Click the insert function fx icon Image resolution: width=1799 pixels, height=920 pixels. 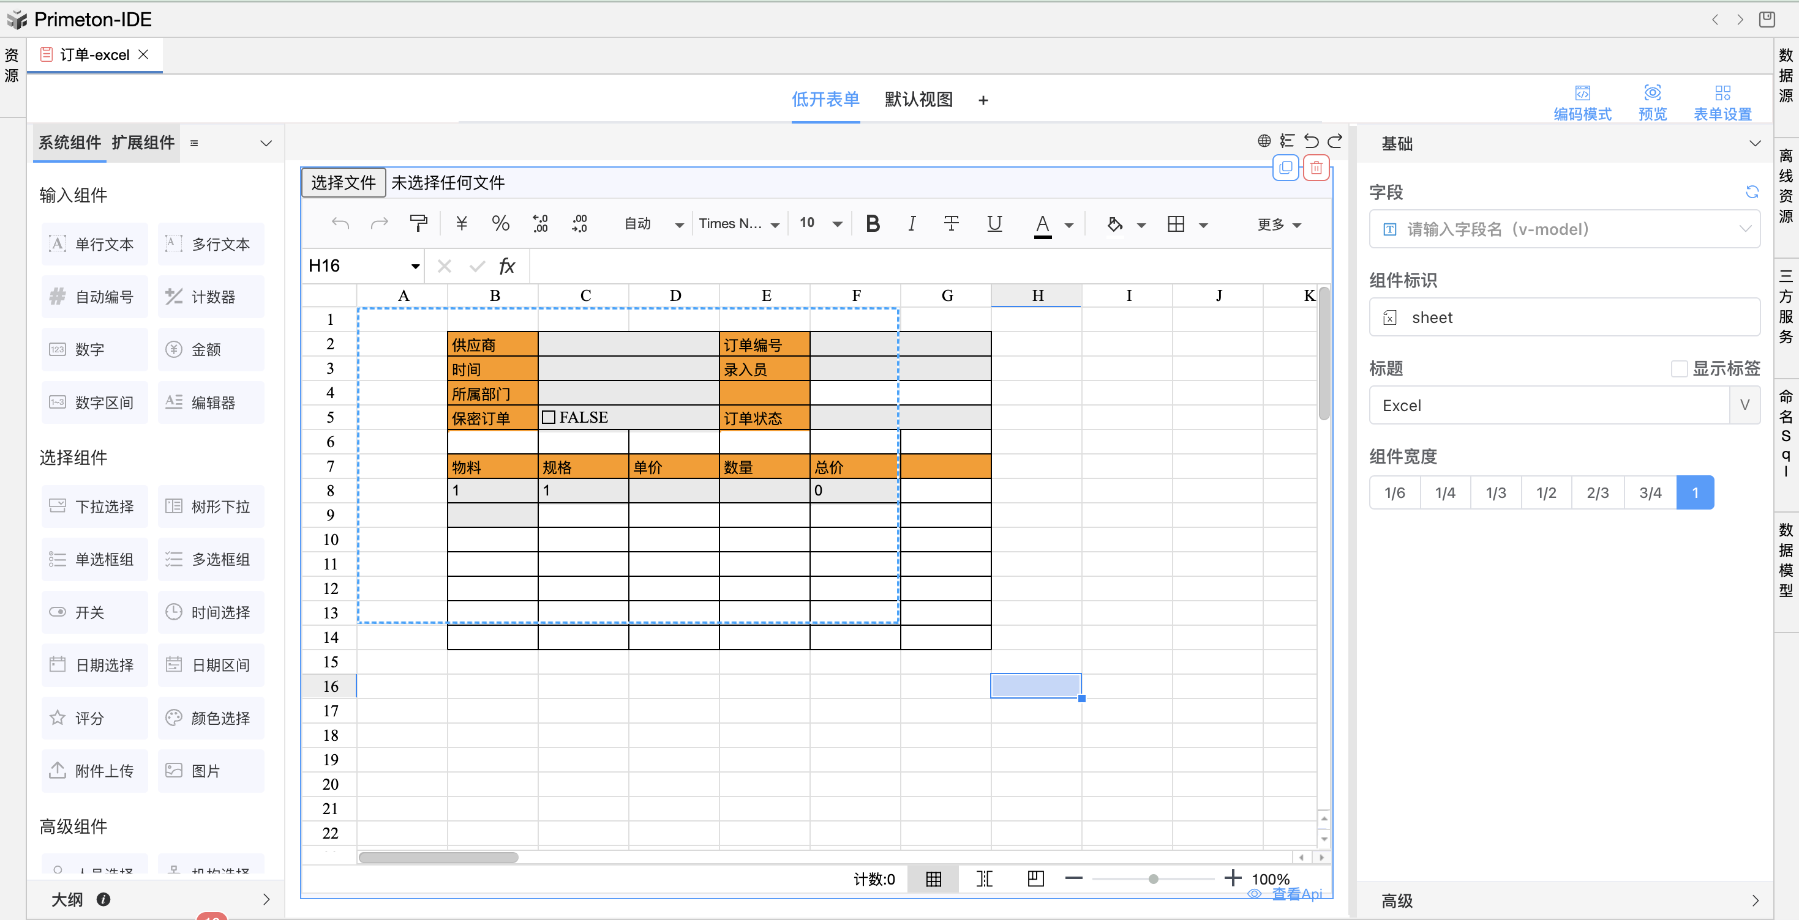pyautogui.click(x=506, y=265)
